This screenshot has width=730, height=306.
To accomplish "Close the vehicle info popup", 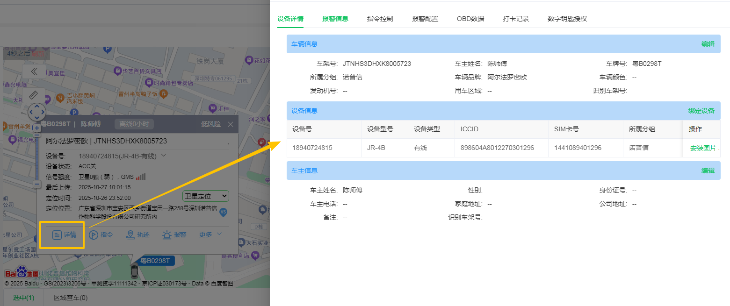I will tap(231, 124).
